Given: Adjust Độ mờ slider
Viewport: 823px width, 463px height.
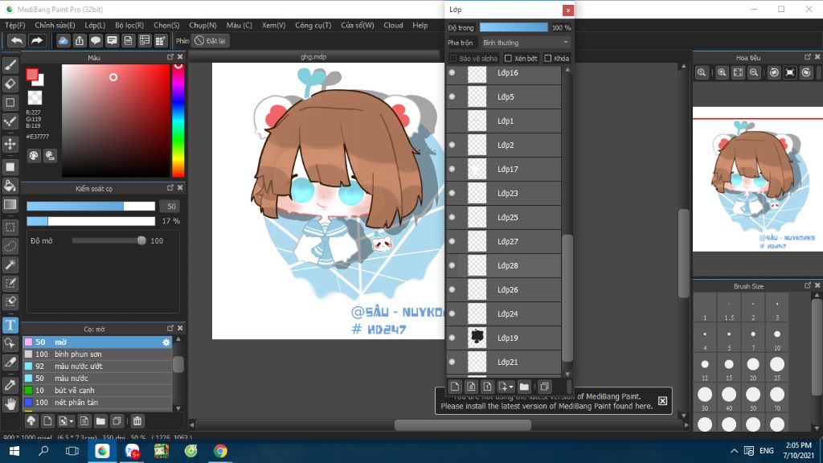Looking at the screenshot, I should [109, 240].
